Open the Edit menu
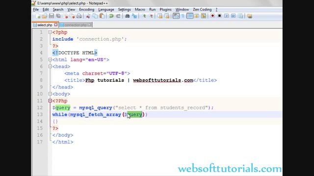This screenshot has height=176, width=314. (46, 10)
